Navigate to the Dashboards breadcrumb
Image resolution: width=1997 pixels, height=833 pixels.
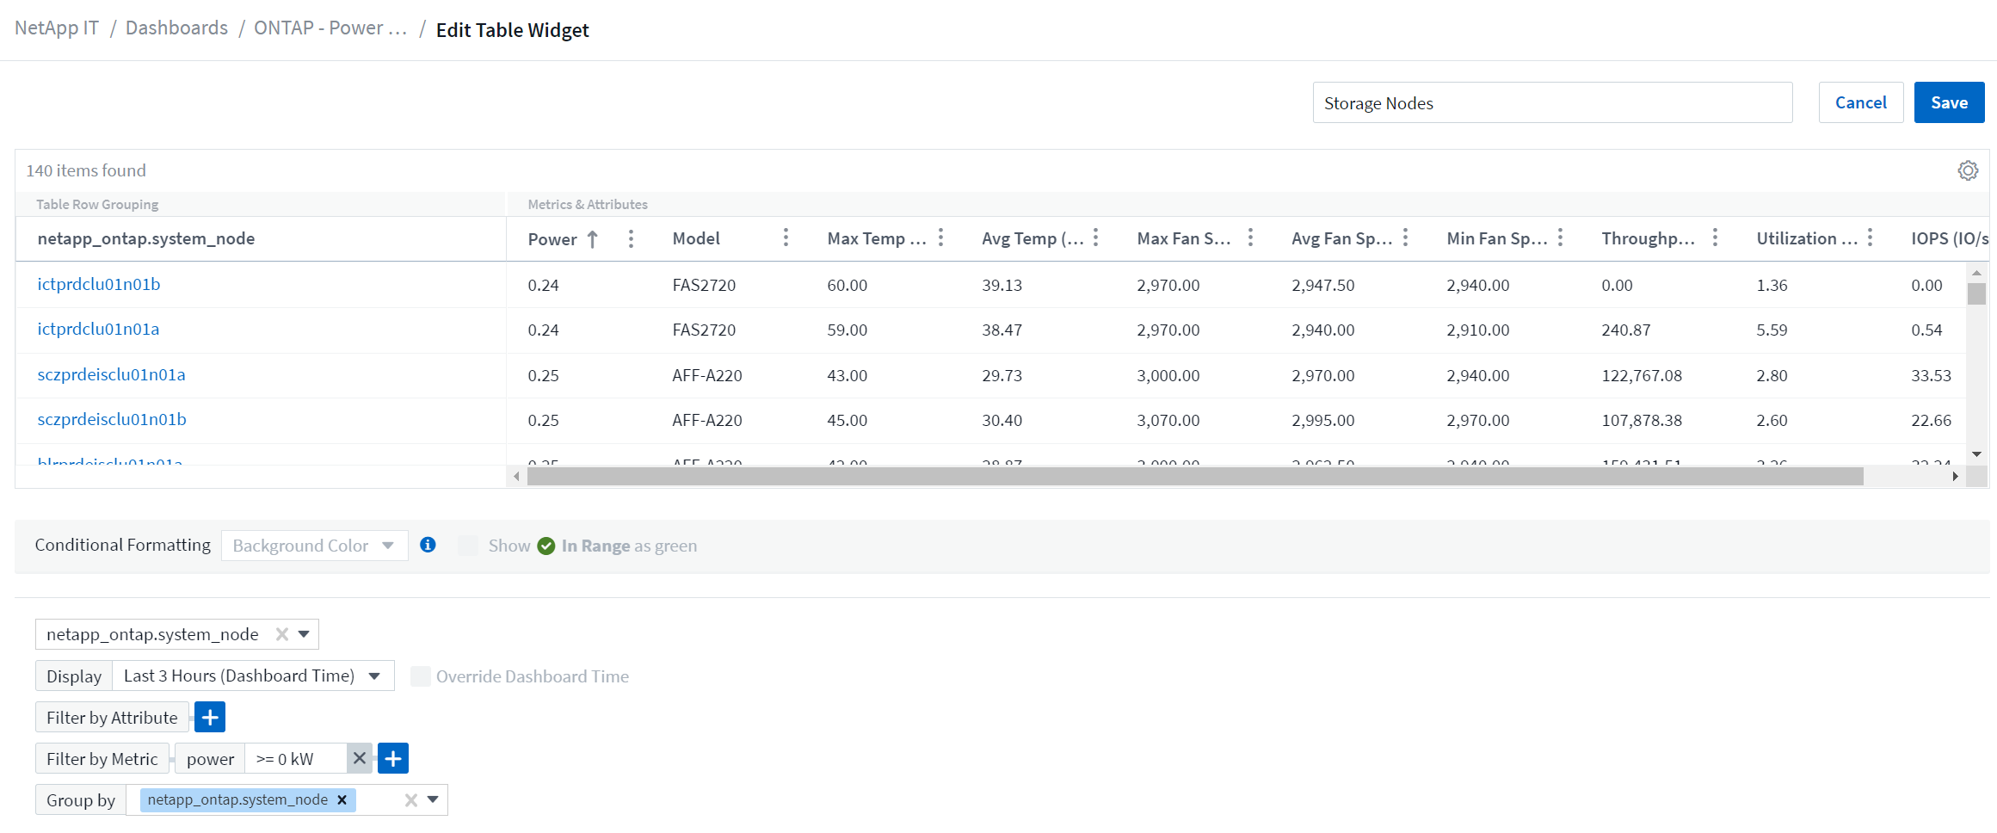(176, 28)
